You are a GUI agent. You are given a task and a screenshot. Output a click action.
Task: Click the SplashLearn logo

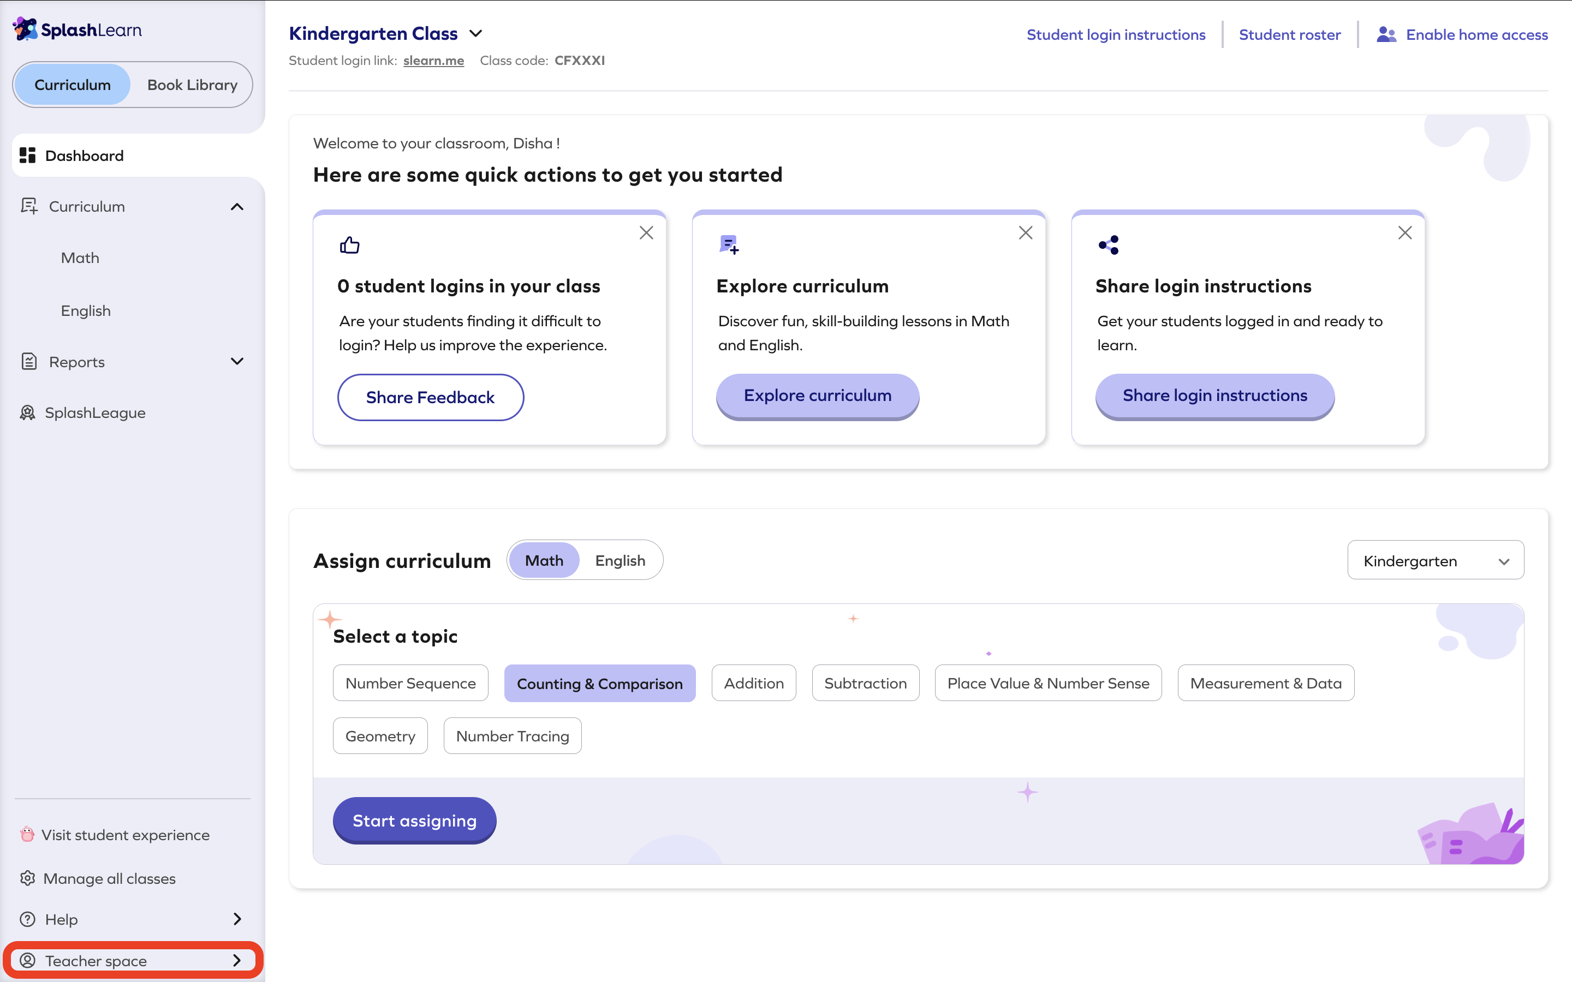78,29
